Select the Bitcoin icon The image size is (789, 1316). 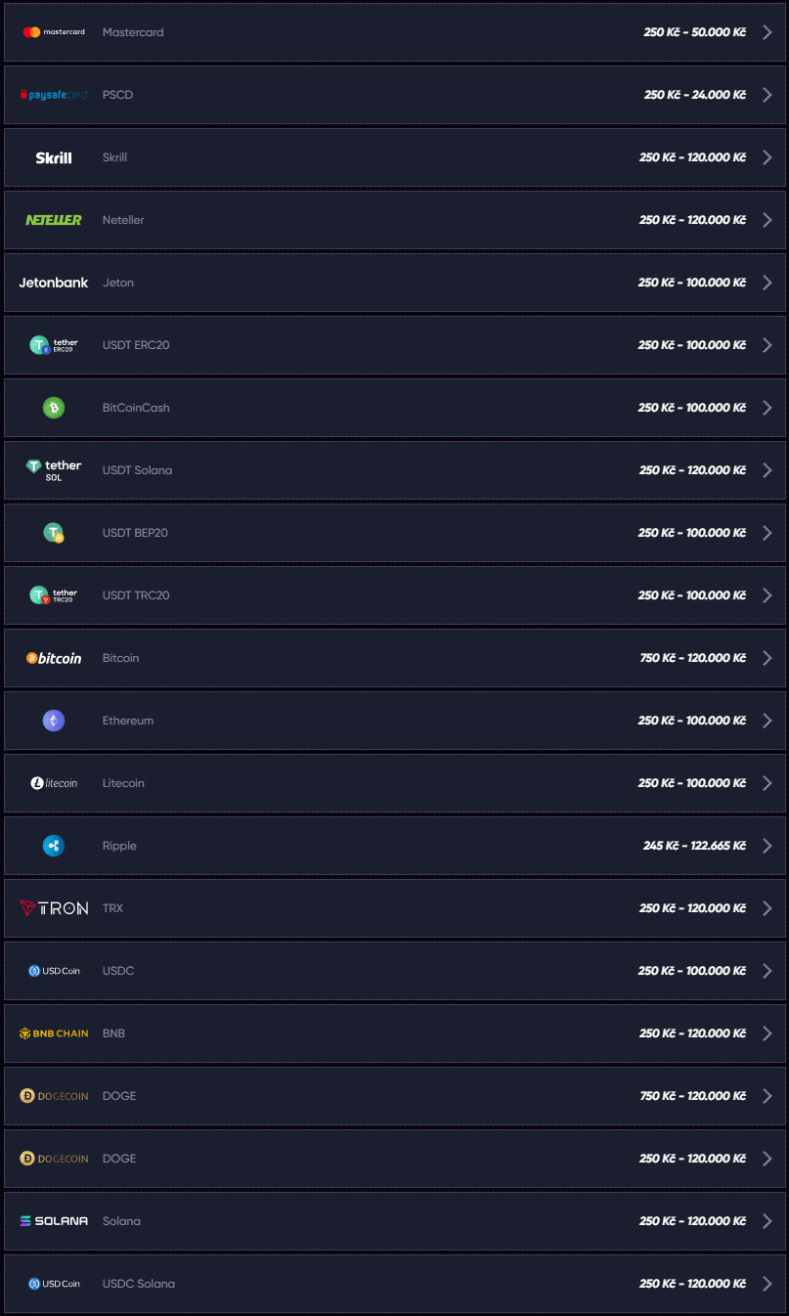click(x=53, y=657)
